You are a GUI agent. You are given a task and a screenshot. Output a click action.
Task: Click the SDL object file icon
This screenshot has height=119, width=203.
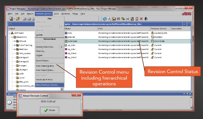click(x=66, y=33)
